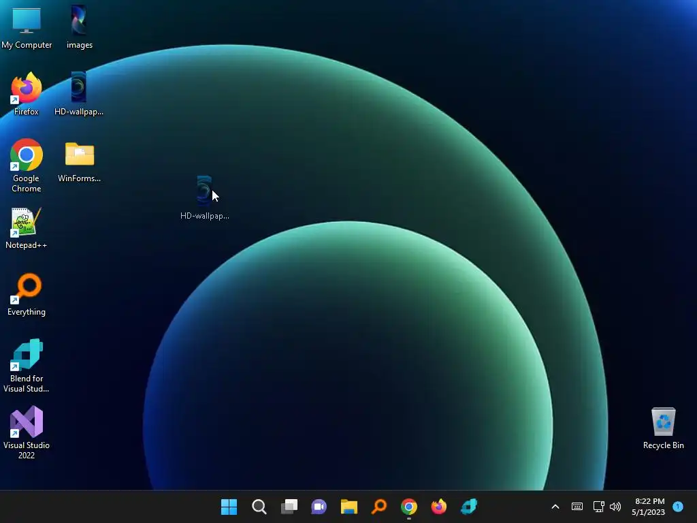The height and width of the screenshot is (523, 697).
Task: Select the Firefox desktop shortcut
Action: point(27,94)
